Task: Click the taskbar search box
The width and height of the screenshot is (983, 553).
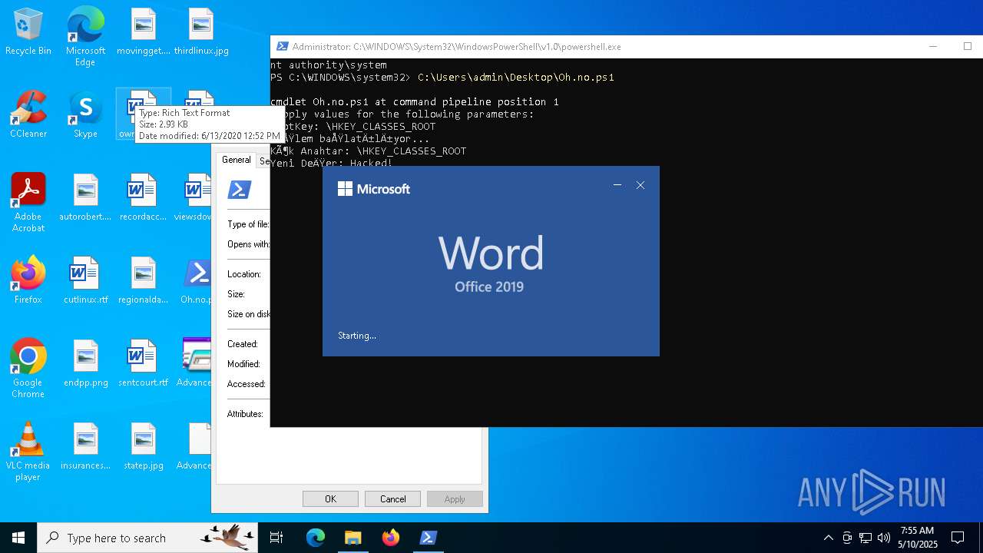Action: [149, 538]
